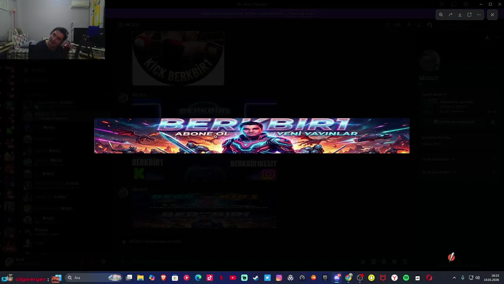The width and height of the screenshot is (504, 284).
Task: Switch to Discord on the taskbar
Action: [337, 278]
